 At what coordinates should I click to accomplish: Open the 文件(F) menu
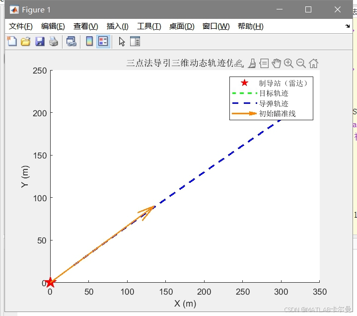(x=21, y=26)
